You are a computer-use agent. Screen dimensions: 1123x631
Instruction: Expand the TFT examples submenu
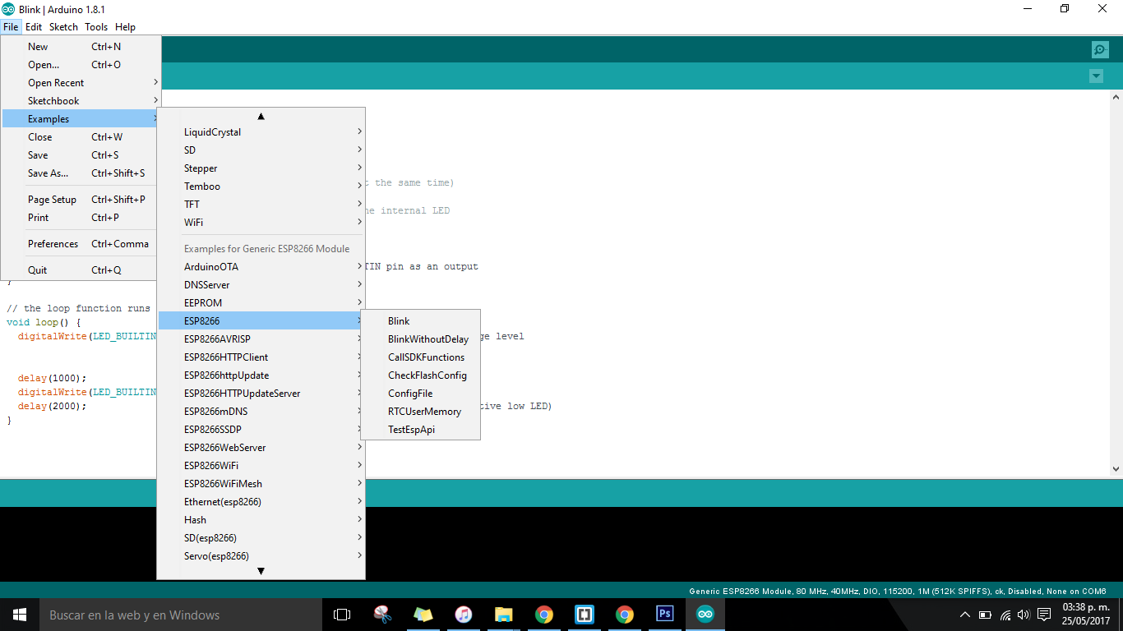[261, 205]
